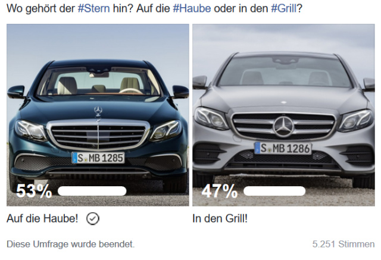Open the #Haube hashtag link
The width and height of the screenshot is (381, 260).
[192, 8]
